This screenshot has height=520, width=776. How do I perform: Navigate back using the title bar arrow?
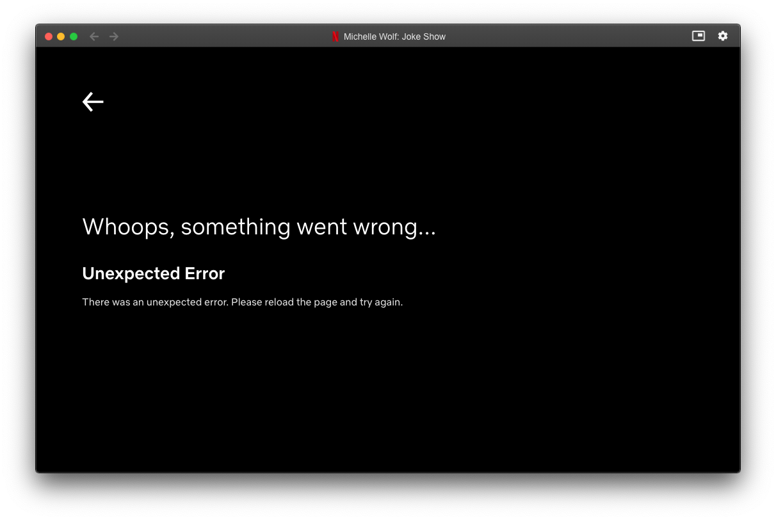(94, 37)
